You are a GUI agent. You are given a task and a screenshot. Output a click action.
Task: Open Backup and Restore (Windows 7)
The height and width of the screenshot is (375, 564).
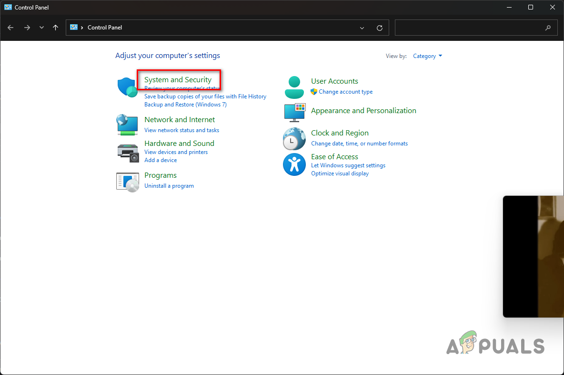click(x=185, y=104)
